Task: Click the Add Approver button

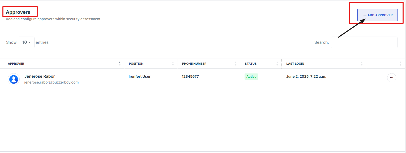Action: coord(377,15)
